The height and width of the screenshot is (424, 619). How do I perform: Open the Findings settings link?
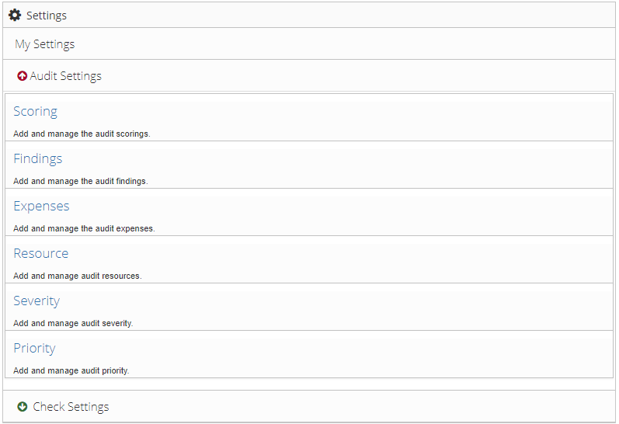38,158
